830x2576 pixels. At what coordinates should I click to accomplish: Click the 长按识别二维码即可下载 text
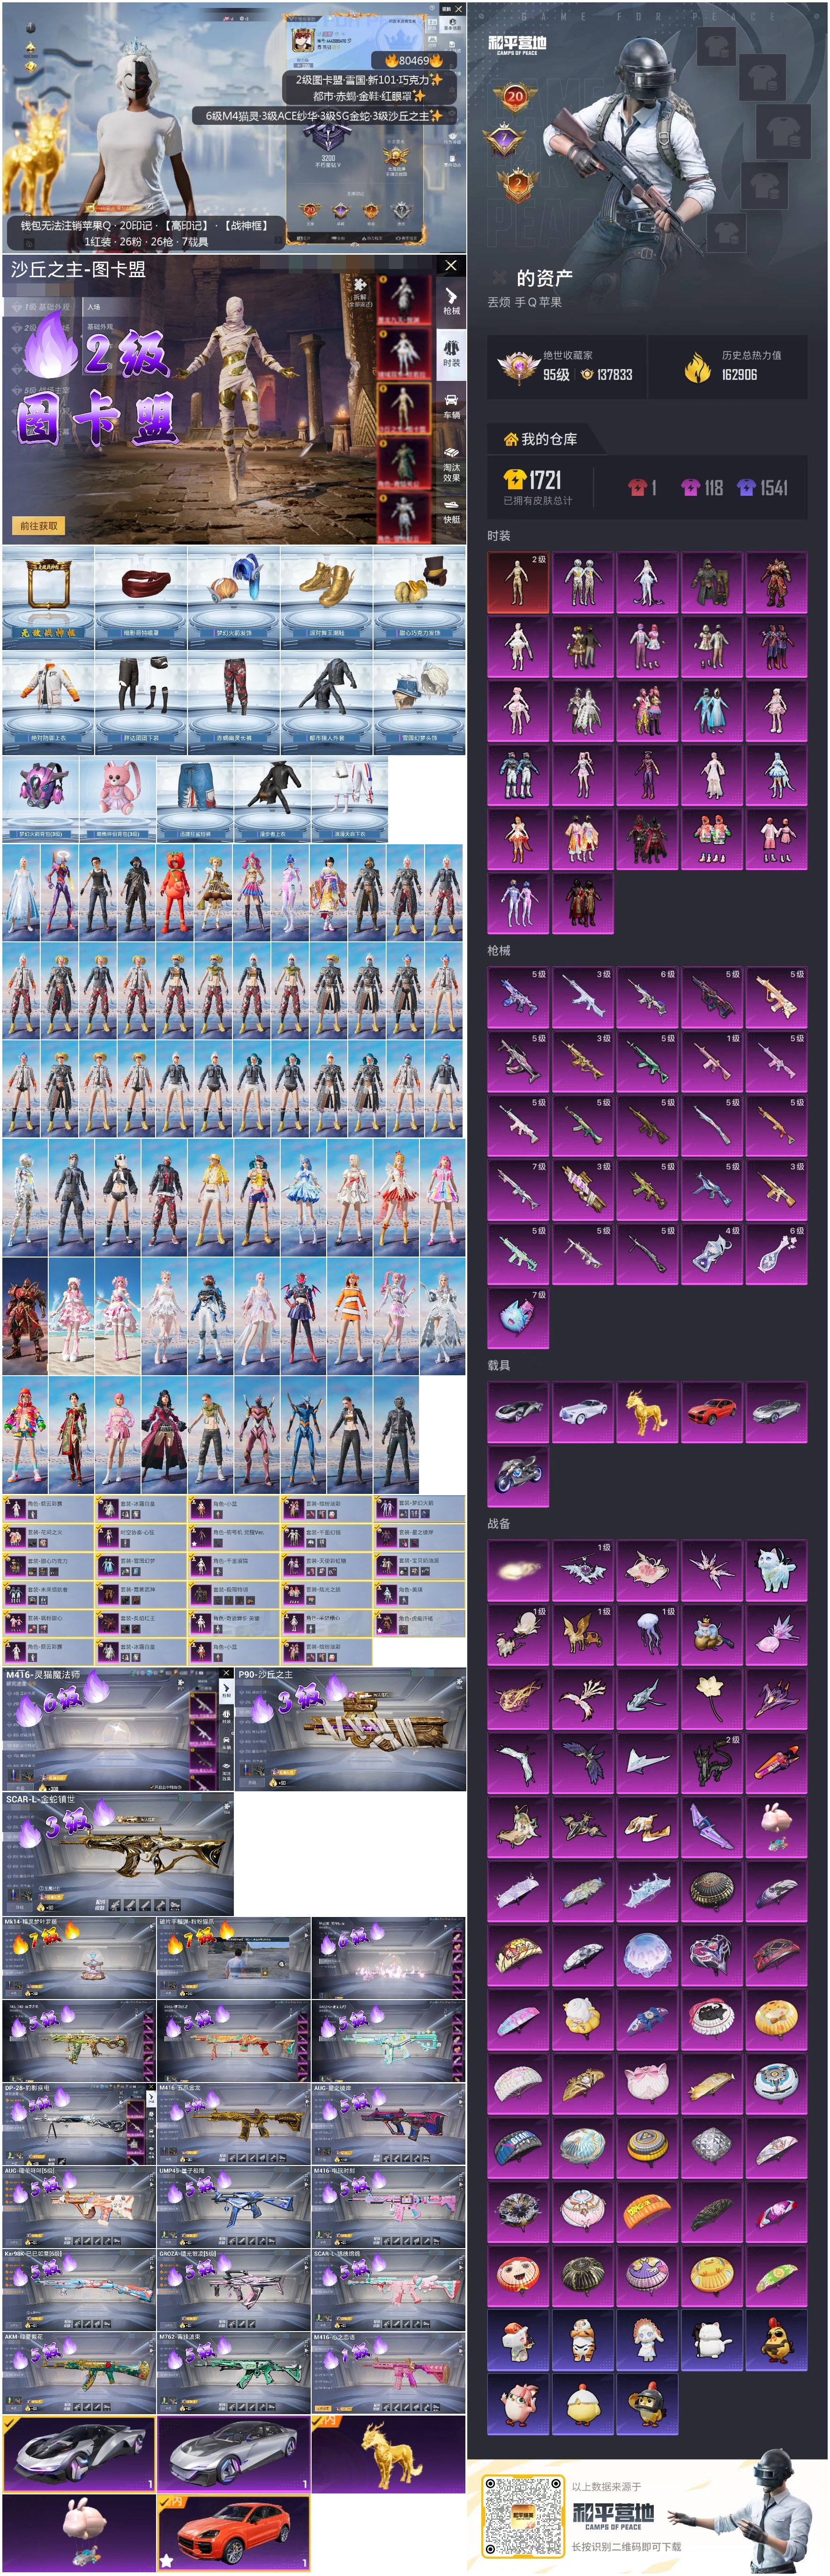[x=626, y=2546]
